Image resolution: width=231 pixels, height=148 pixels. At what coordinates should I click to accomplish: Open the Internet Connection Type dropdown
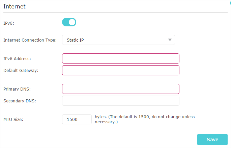coord(118,40)
